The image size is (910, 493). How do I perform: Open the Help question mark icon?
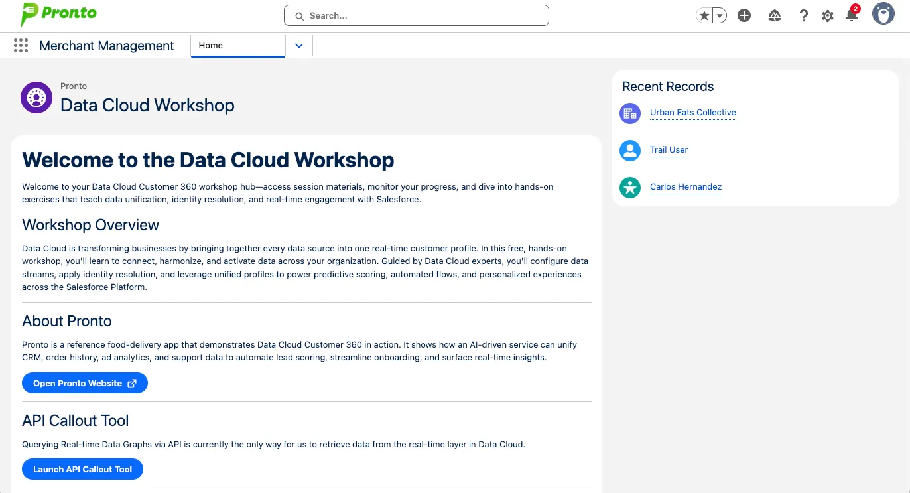coord(803,16)
